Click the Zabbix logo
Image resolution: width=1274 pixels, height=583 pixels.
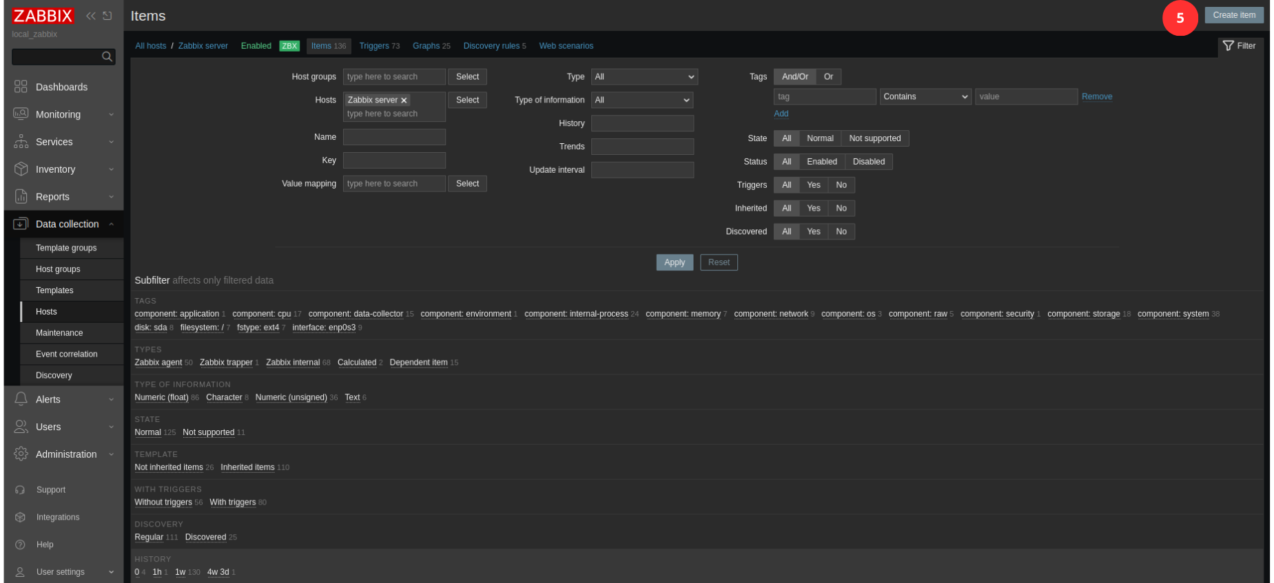point(42,16)
